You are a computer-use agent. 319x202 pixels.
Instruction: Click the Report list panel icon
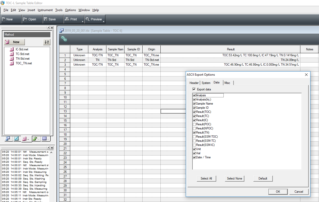click(45, 139)
